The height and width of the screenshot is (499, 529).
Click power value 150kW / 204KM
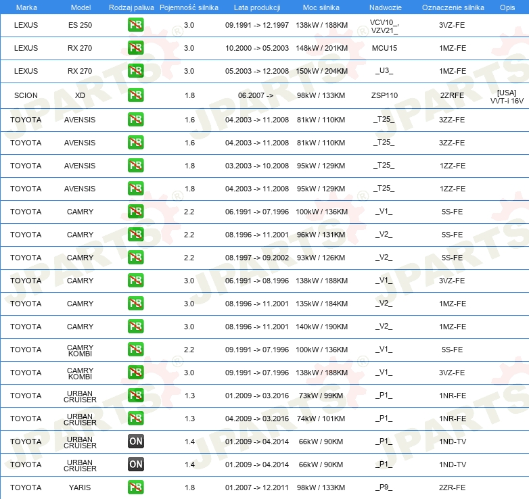[x=321, y=71]
